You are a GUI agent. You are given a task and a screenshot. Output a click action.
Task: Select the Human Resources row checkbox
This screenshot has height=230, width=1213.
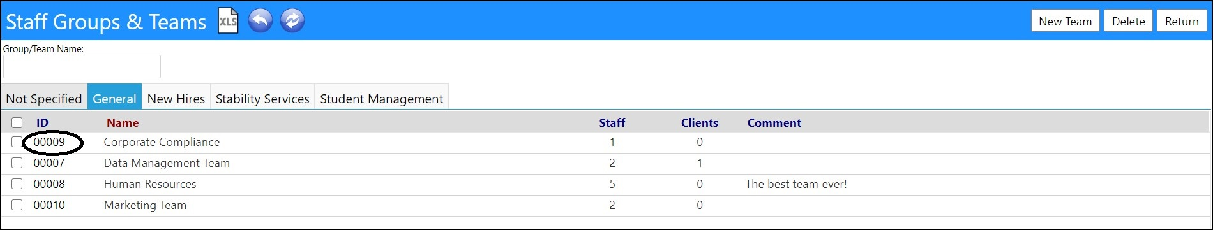coord(17,184)
